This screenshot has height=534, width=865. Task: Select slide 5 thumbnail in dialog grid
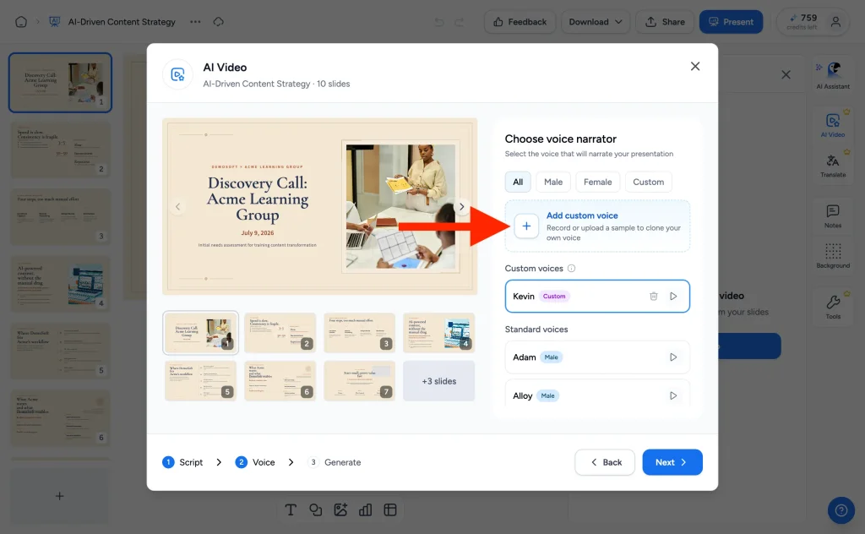click(x=201, y=380)
